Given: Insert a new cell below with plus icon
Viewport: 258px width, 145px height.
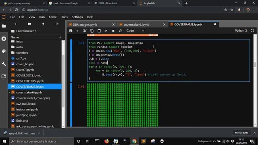Looking at the screenshot, I should pos(78,31).
